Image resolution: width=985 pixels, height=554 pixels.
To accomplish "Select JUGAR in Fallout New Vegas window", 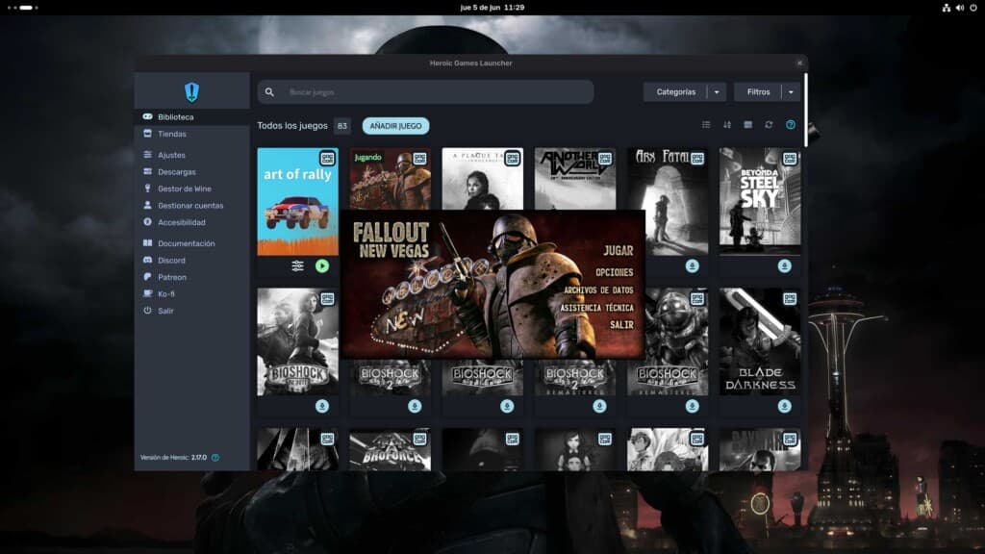I will (x=619, y=251).
